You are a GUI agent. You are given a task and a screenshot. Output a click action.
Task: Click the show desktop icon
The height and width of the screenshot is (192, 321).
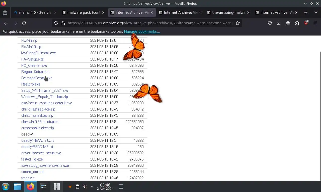click(121, 186)
